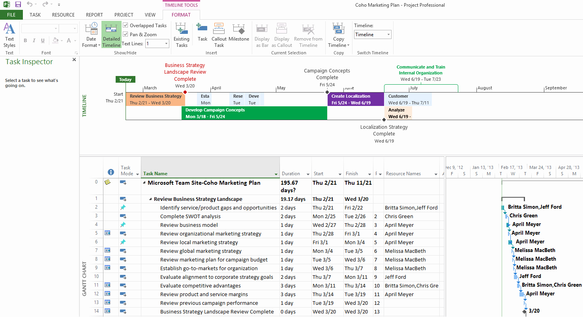
Task: Switch to the PROJECT ribbon tab
Action: point(124,15)
